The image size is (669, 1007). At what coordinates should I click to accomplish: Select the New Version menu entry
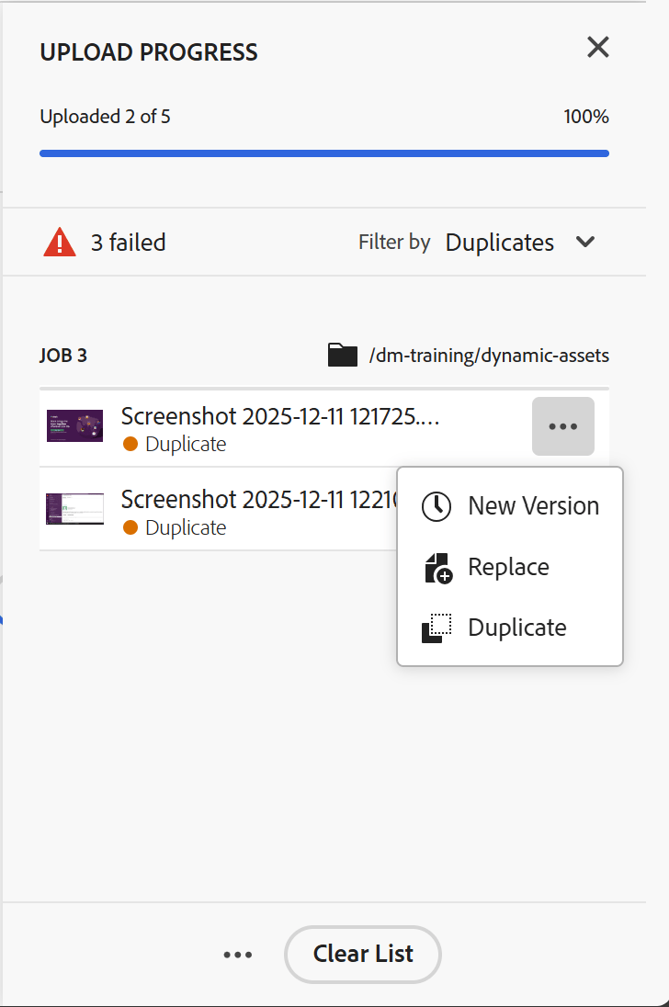[531, 505]
